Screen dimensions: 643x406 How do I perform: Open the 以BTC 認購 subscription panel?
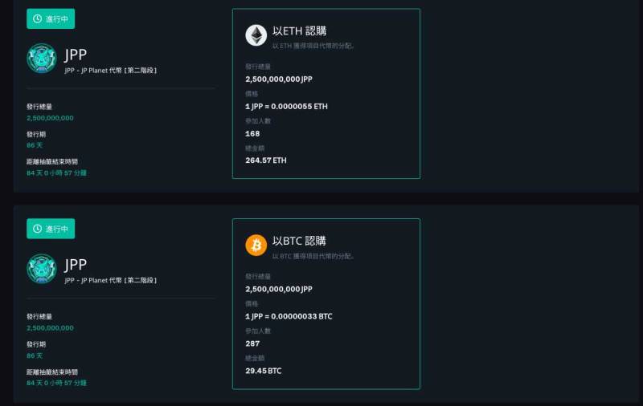(x=326, y=303)
